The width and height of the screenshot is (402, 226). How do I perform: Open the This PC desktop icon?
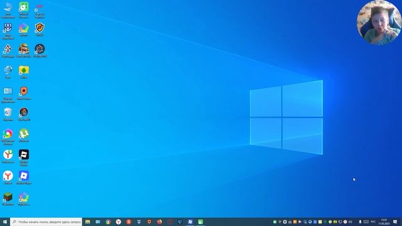coord(8,10)
